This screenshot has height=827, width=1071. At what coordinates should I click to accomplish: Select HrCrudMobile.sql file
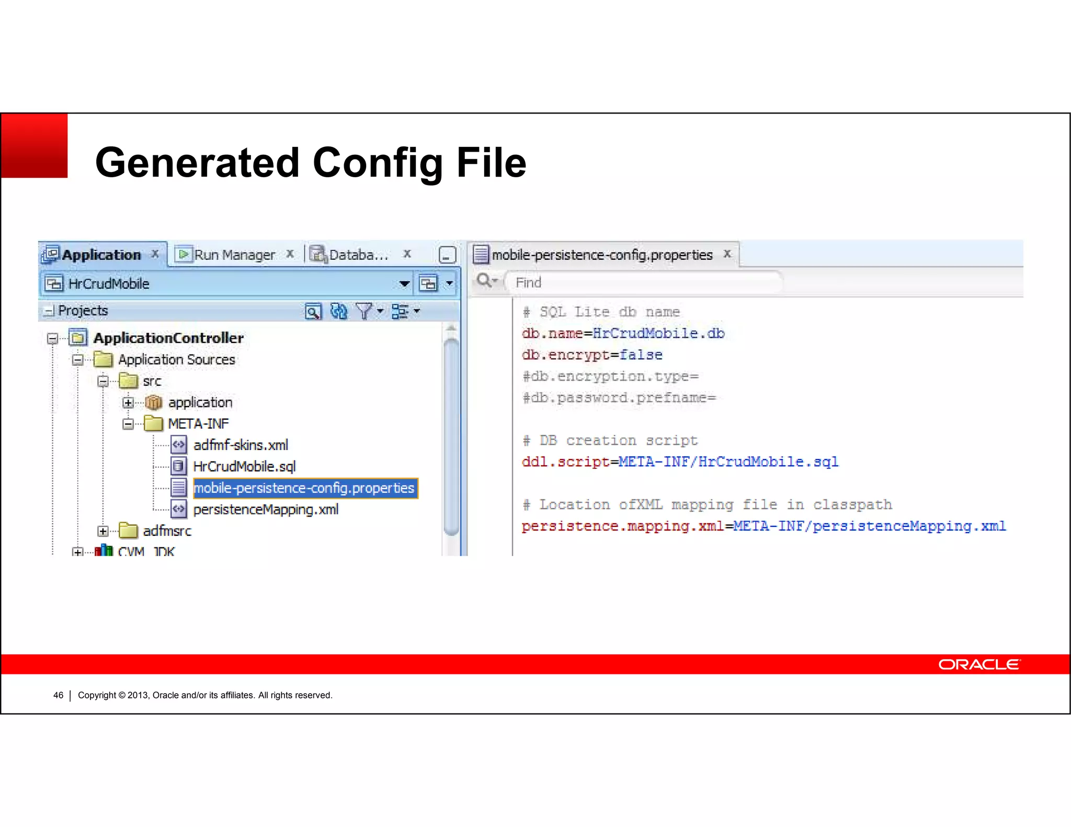coord(244,466)
